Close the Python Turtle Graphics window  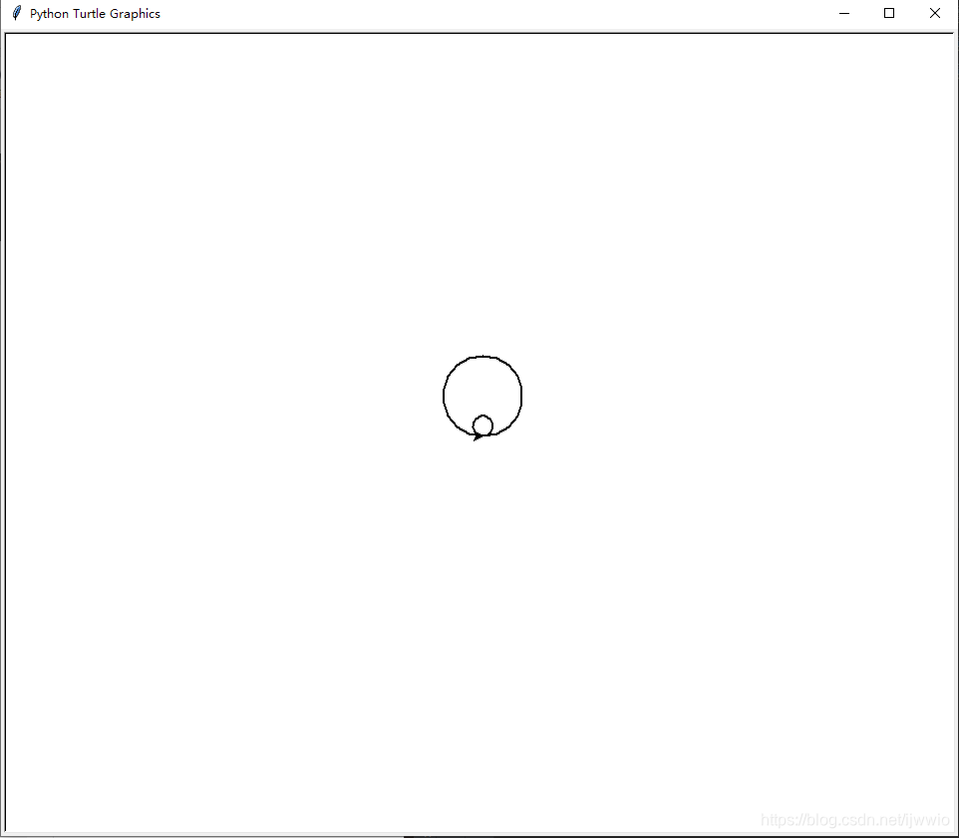pos(934,13)
